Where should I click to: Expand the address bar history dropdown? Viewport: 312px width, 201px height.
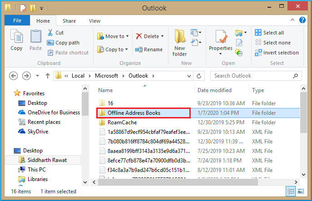189,76
